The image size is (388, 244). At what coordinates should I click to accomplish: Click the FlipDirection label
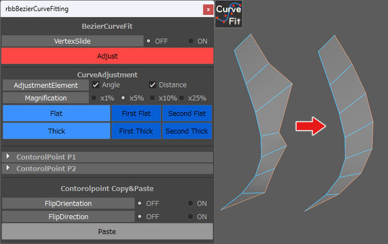(x=68, y=216)
